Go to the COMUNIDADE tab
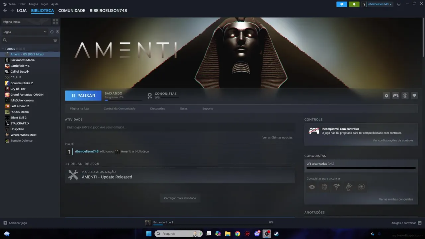Screen dimensions: 425x239 click(x=72, y=11)
